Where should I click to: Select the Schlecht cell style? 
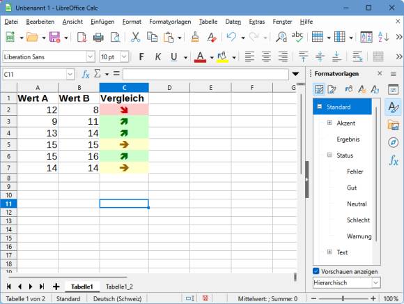[358, 220]
